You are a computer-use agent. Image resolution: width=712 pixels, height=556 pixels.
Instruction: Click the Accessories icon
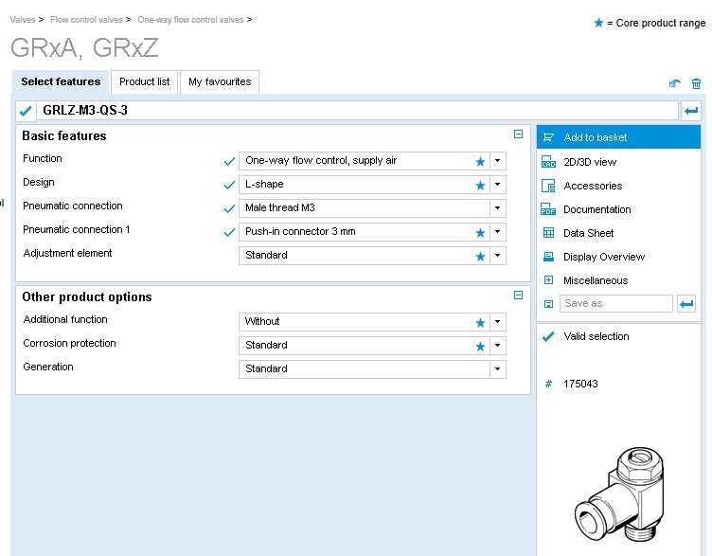coord(548,186)
